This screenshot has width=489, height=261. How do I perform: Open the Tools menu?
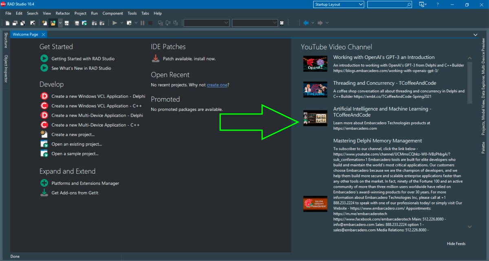click(x=132, y=13)
